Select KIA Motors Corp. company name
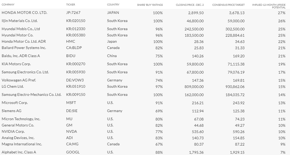 click(16, 64)
